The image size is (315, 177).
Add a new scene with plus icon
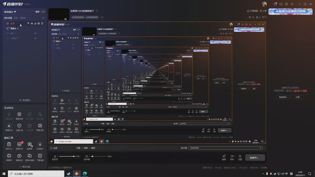(43, 18)
